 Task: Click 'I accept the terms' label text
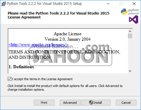[x=42, y=79]
